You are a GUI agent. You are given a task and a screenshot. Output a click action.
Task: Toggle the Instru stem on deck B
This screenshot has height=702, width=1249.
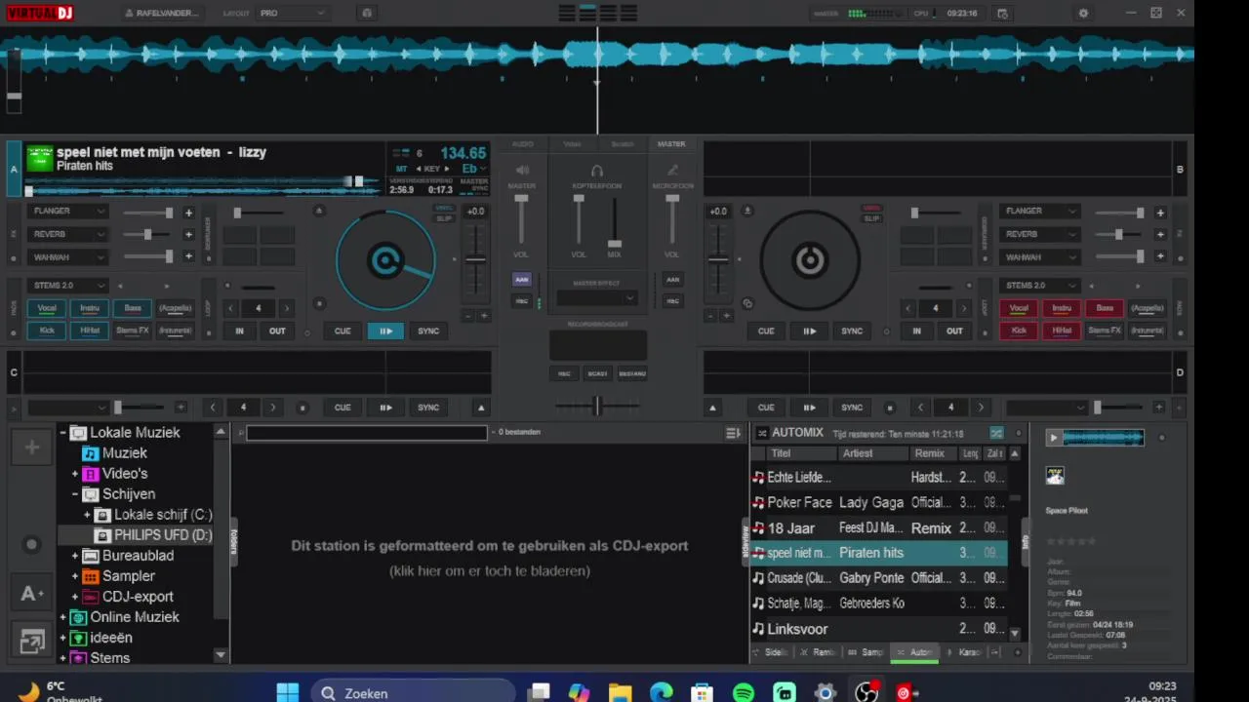coord(1062,308)
